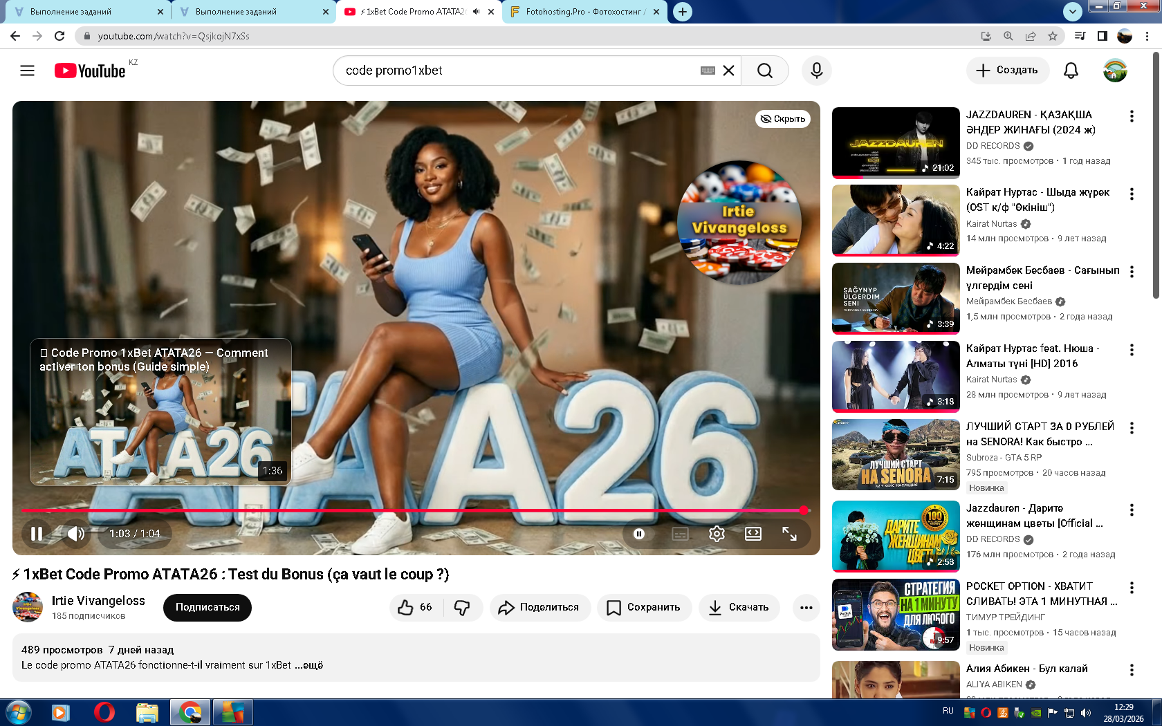The height and width of the screenshot is (726, 1162).
Task: Dislike the video with thumbs down
Action: [462, 607]
